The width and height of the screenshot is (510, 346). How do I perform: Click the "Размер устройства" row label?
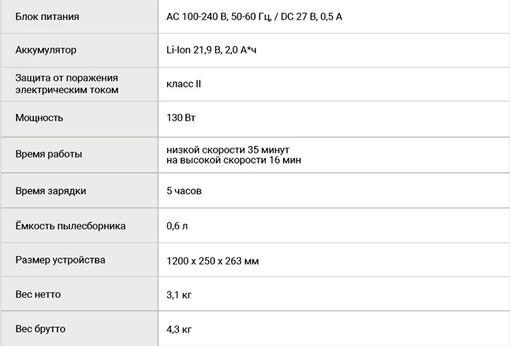pyautogui.click(x=61, y=261)
